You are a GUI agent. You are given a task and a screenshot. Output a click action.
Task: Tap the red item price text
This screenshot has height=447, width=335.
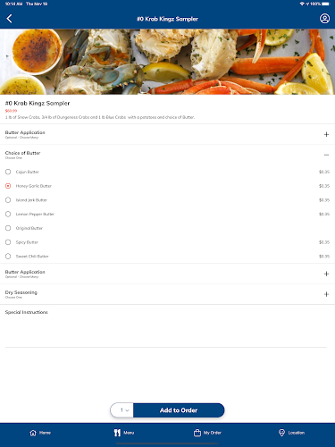click(11, 111)
